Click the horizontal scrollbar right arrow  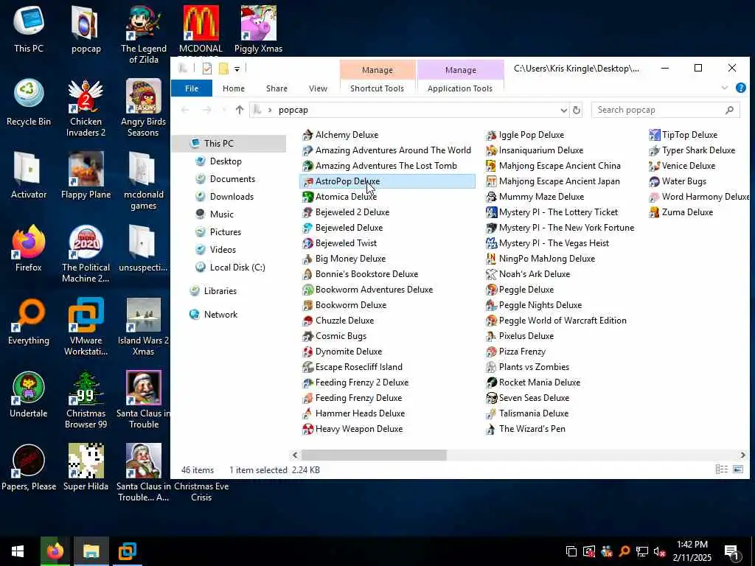[x=743, y=455]
